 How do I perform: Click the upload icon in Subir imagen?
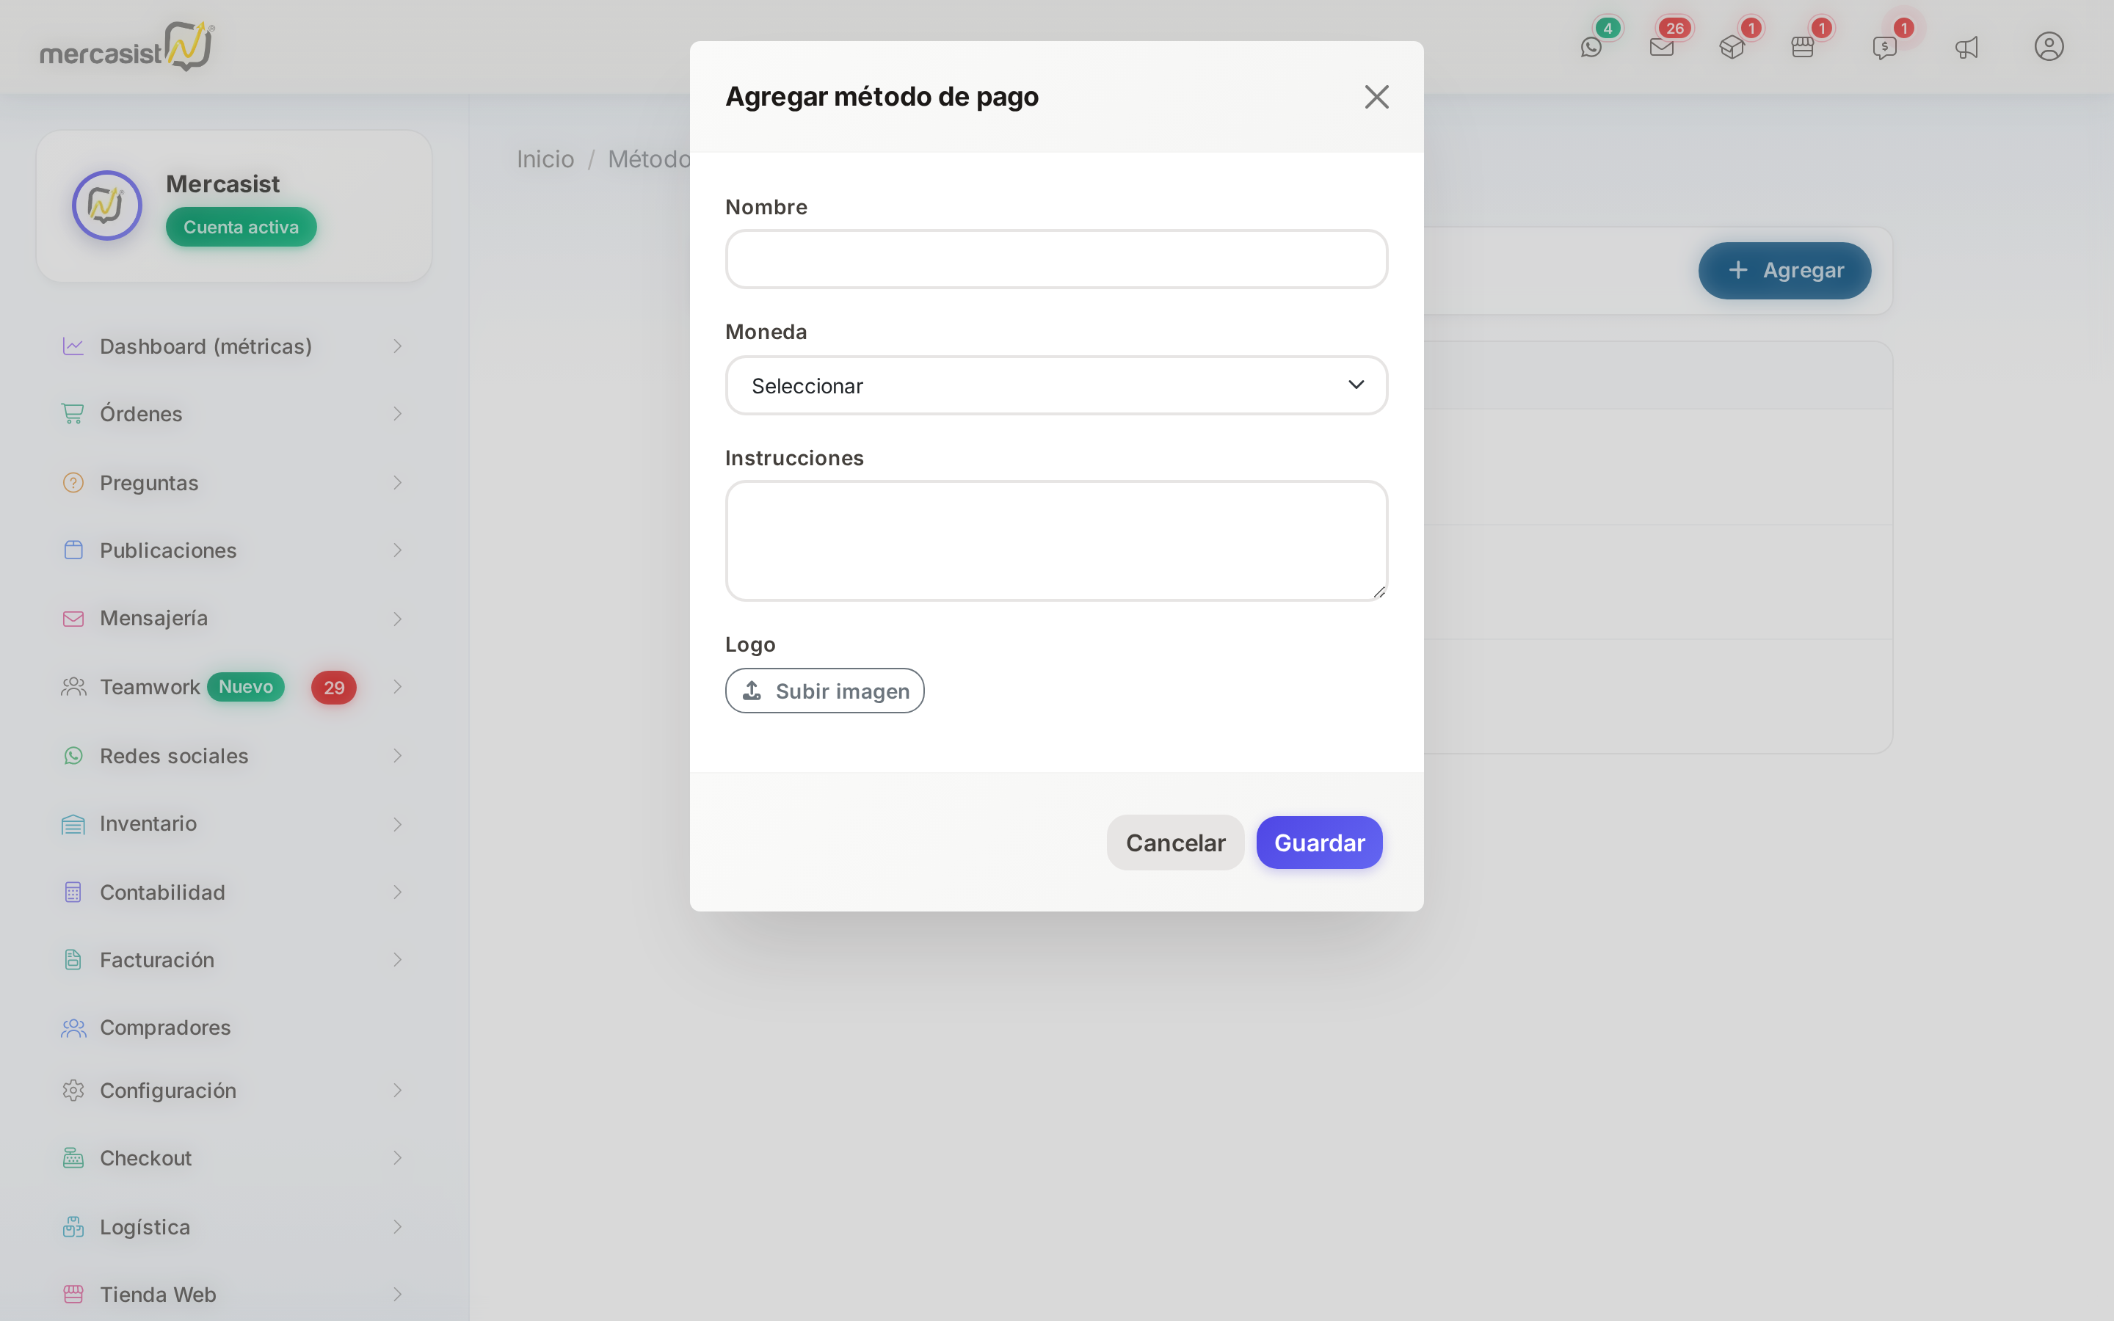click(751, 690)
